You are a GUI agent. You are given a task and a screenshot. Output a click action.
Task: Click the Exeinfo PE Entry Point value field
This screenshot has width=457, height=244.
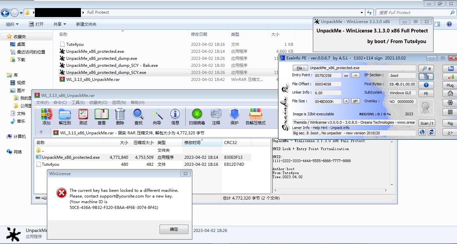(x=328, y=76)
